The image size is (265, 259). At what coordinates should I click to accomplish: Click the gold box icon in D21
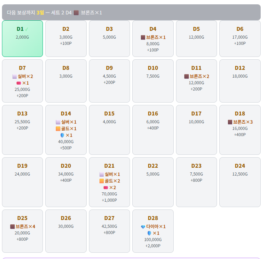coord(101,181)
